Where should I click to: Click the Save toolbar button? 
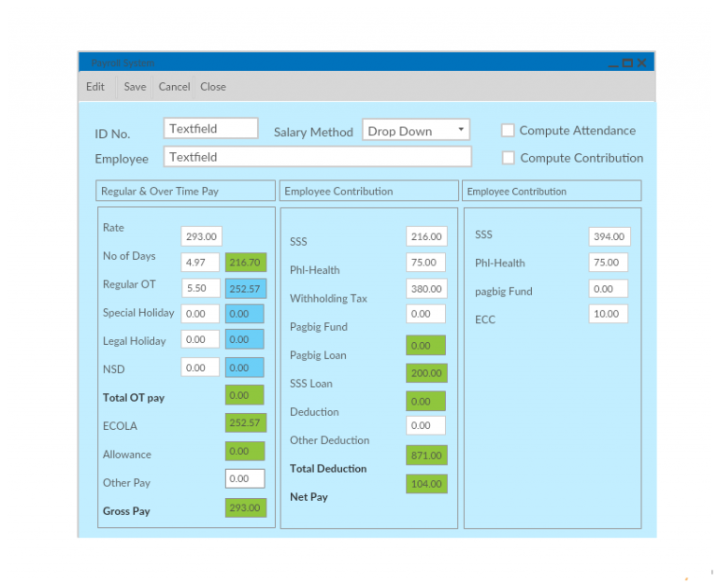135,87
